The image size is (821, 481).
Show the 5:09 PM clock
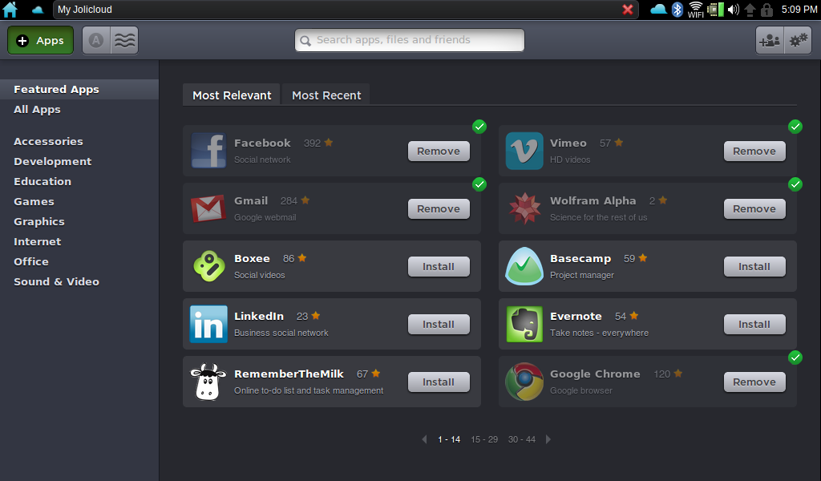pyautogui.click(x=799, y=10)
